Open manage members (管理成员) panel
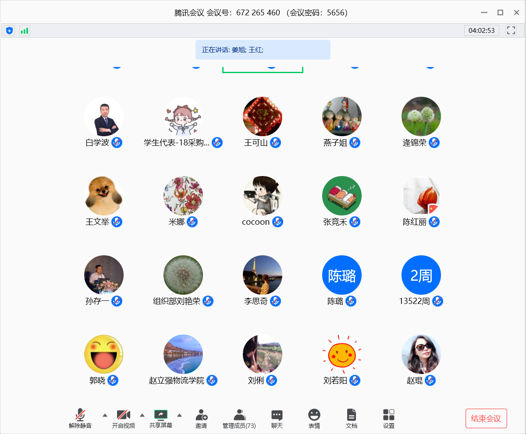Screen dimensions: 526x434 (x=239, y=418)
